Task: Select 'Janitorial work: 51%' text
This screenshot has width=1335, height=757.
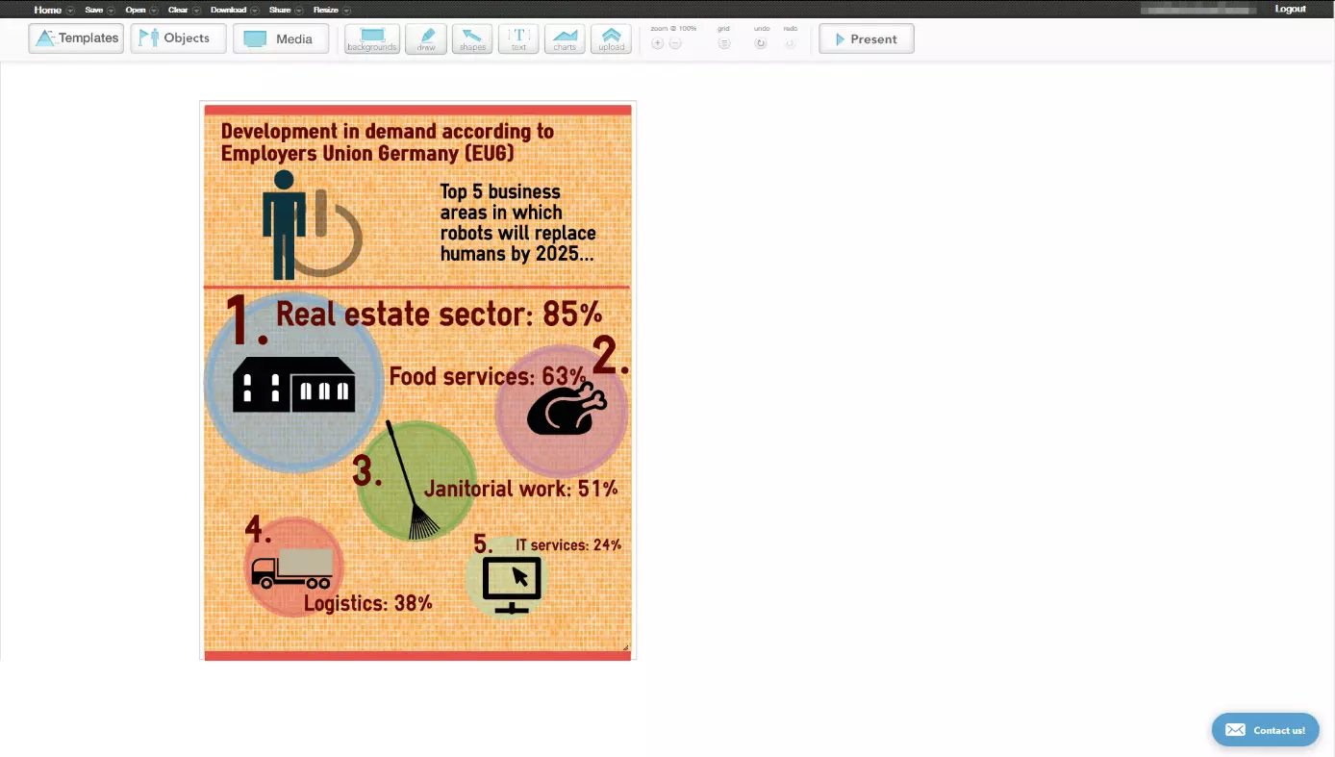Action: [x=520, y=489]
